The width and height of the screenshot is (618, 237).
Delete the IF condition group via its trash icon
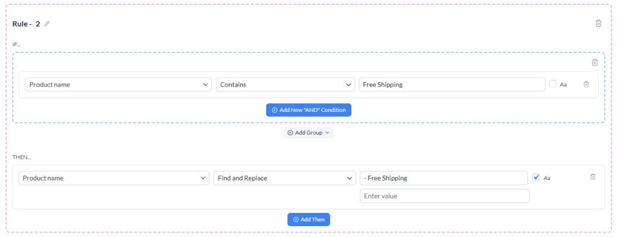point(594,62)
